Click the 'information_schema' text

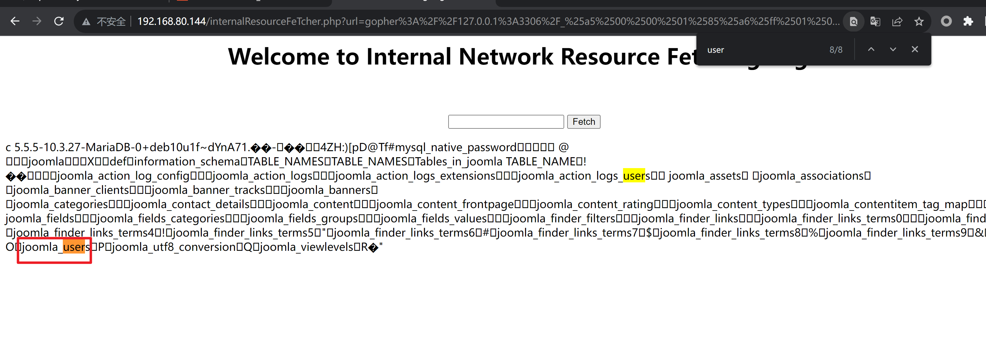(x=187, y=162)
